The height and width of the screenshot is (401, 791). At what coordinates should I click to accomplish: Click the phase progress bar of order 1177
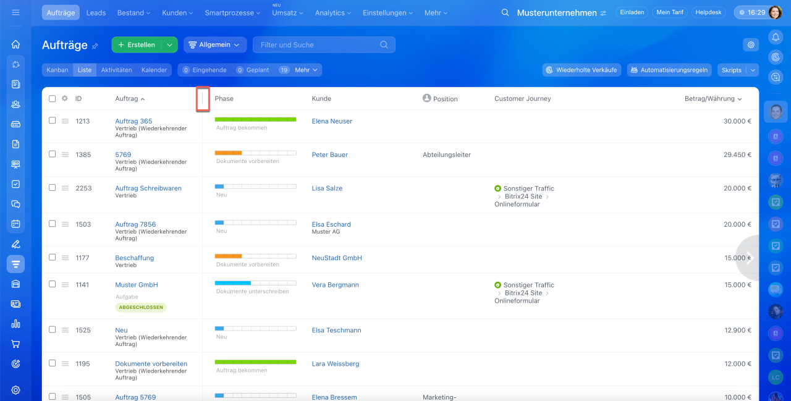click(x=255, y=256)
